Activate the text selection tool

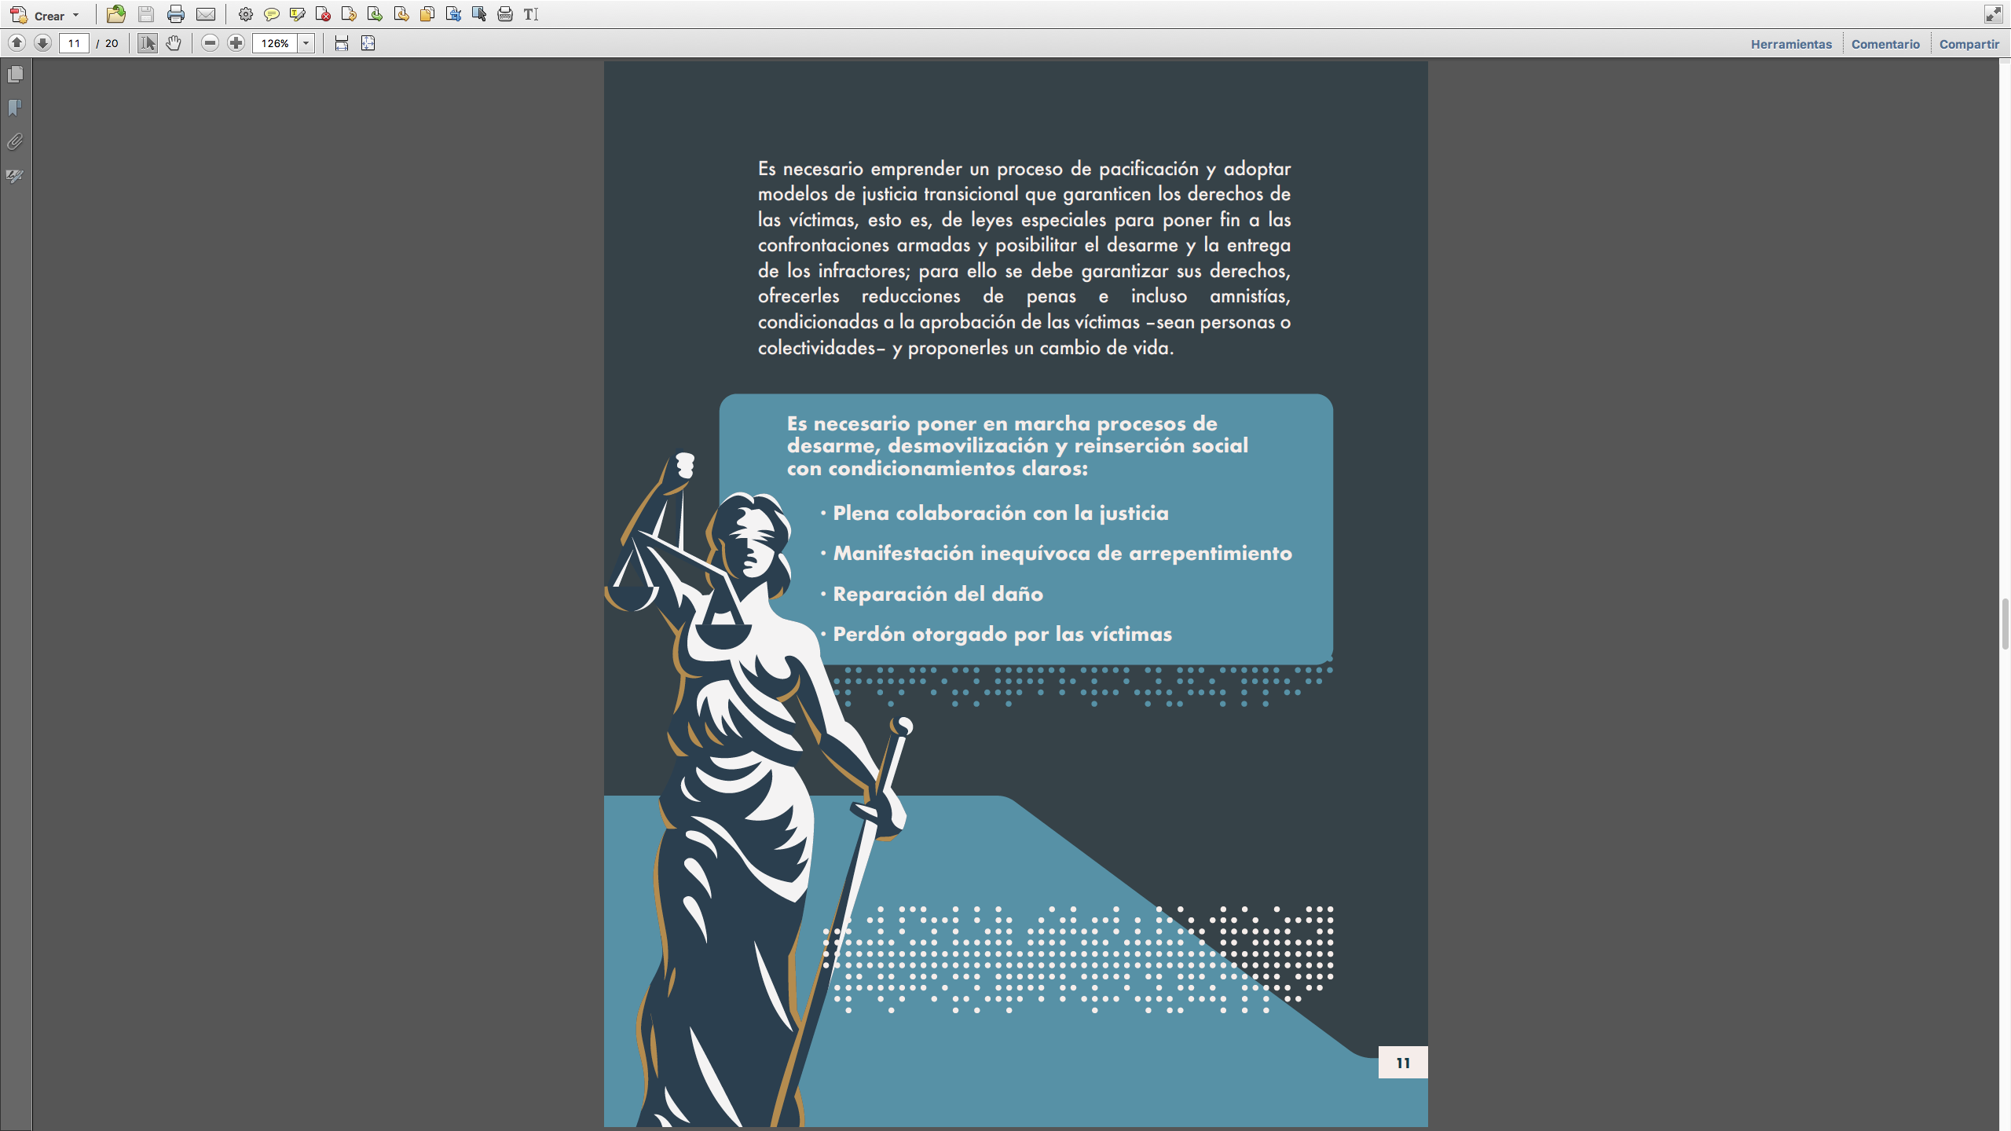[148, 43]
